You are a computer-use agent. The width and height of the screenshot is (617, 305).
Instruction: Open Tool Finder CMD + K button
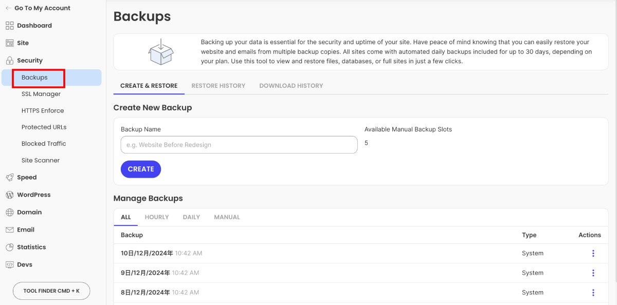pos(51,291)
